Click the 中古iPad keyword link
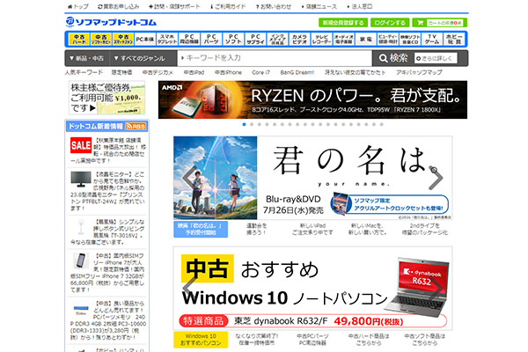Image resolution: width=528 pixels, height=352 pixels. point(194,72)
